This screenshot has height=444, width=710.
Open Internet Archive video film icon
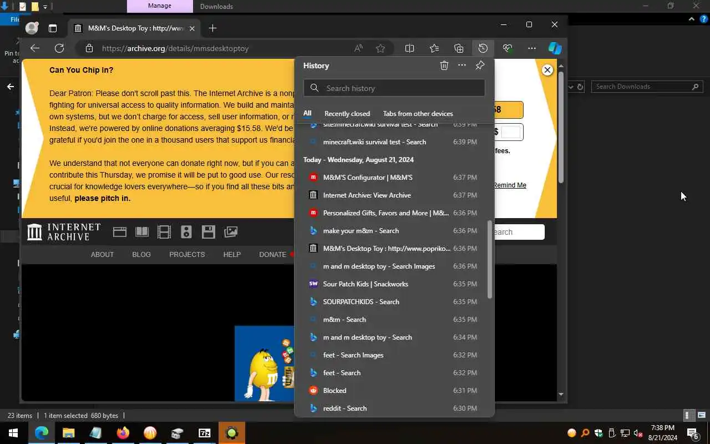164,232
